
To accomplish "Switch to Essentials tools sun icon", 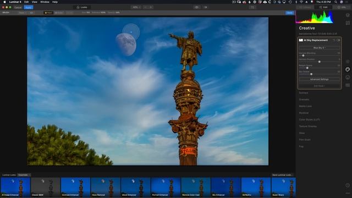I will 348,62.
